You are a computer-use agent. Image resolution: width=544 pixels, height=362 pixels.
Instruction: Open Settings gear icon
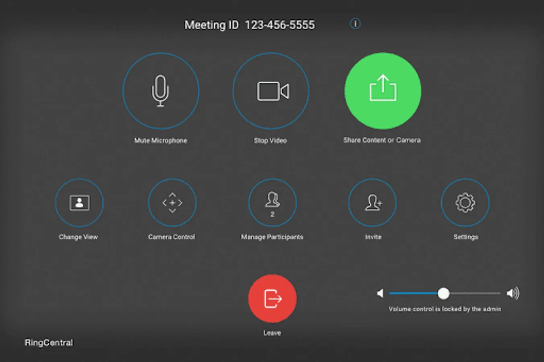(465, 203)
